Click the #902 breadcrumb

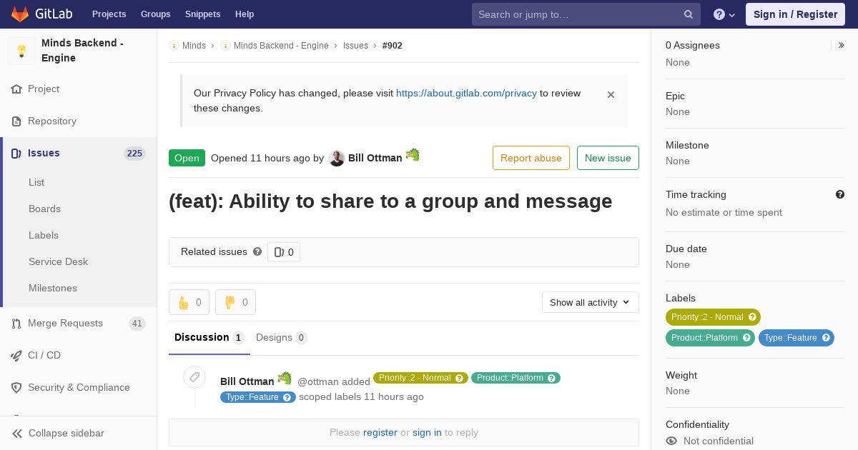pos(393,46)
